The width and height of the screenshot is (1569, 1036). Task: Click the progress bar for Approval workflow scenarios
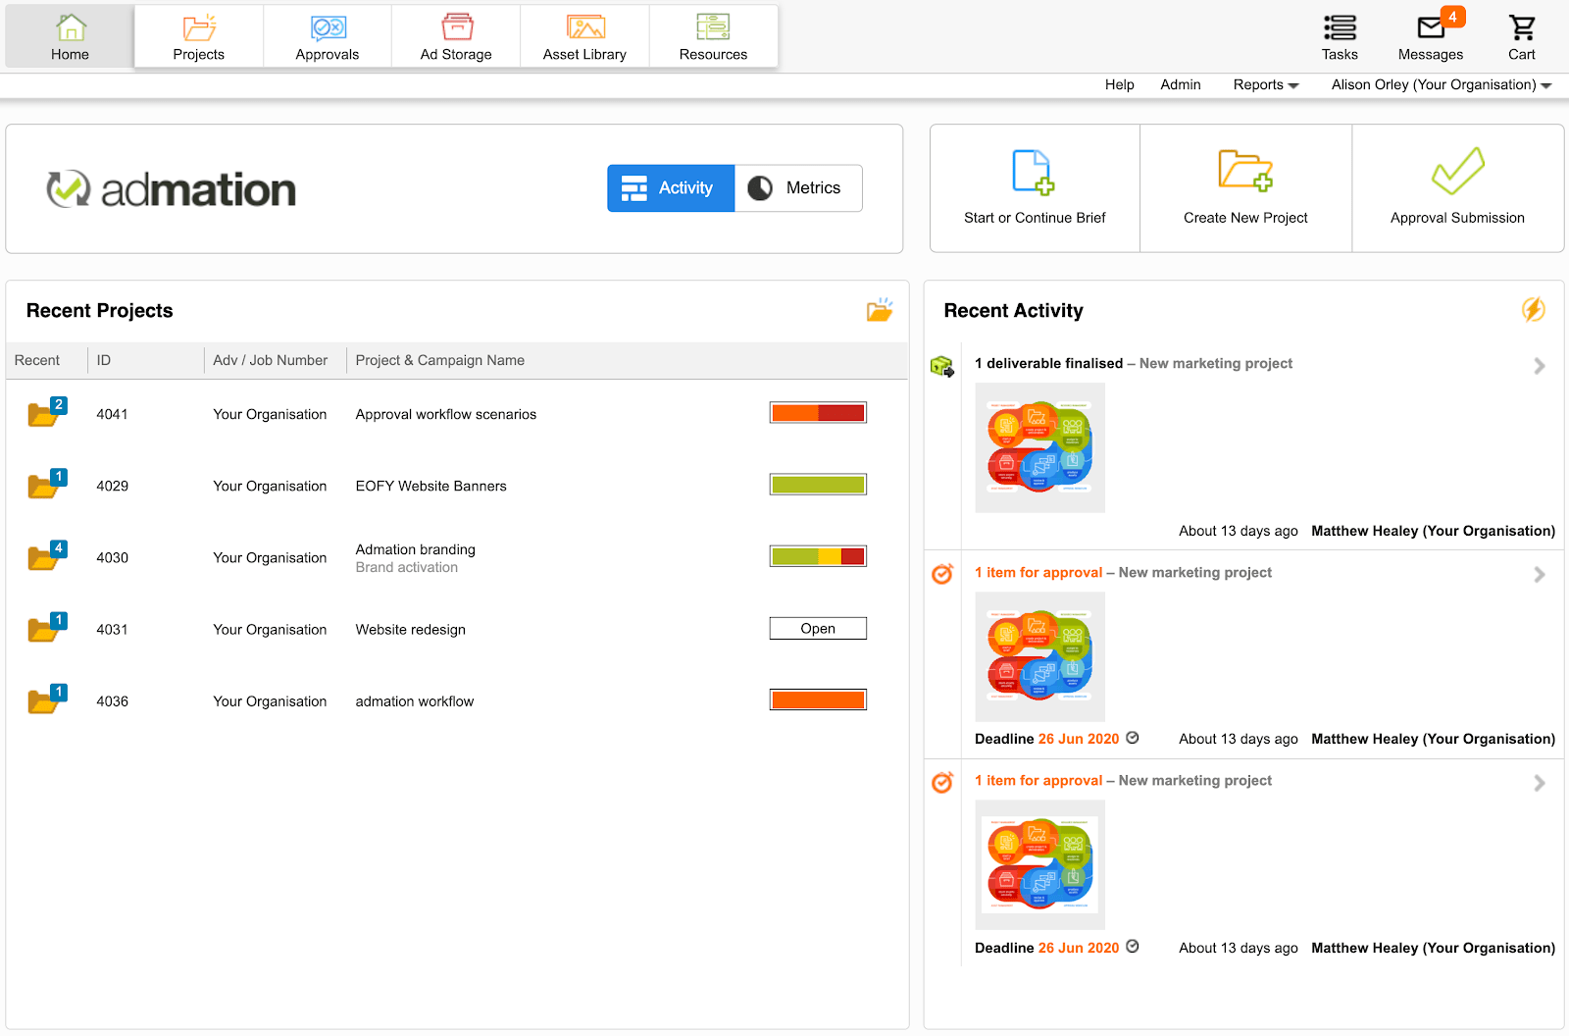click(x=818, y=412)
